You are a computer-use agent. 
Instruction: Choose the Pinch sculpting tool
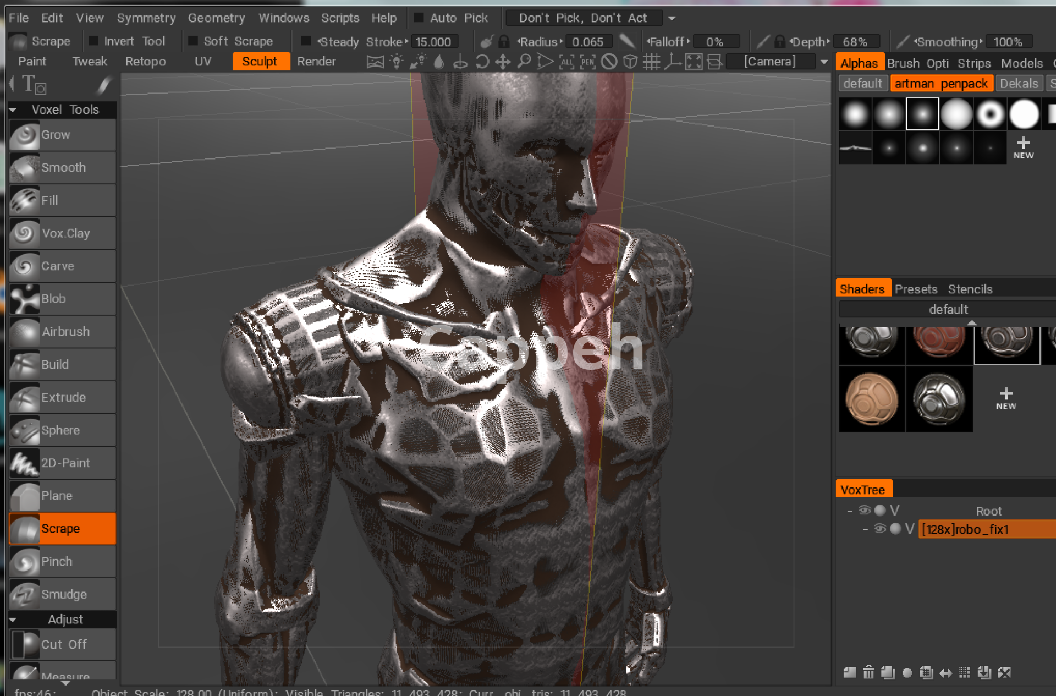[62, 562]
